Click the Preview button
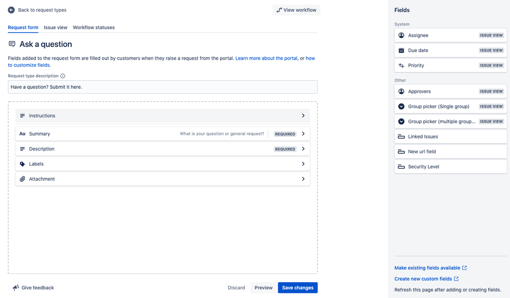The width and height of the screenshot is (510, 298). click(263, 288)
